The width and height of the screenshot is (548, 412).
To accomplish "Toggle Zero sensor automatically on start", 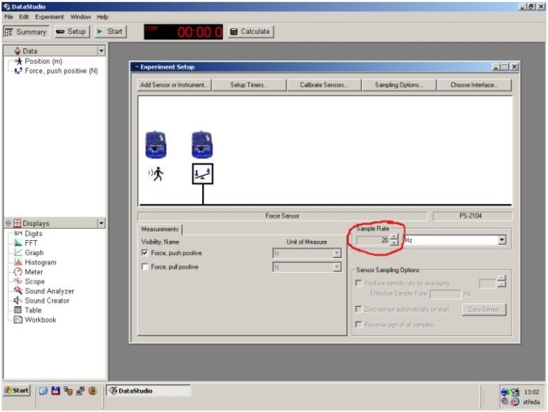I will point(358,309).
